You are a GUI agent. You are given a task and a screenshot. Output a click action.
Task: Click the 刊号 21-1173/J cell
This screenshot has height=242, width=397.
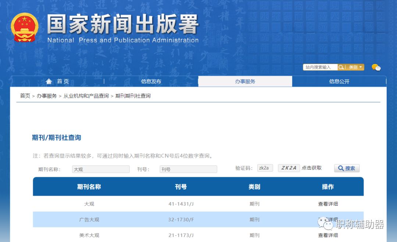pyautogui.click(x=181, y=235)
